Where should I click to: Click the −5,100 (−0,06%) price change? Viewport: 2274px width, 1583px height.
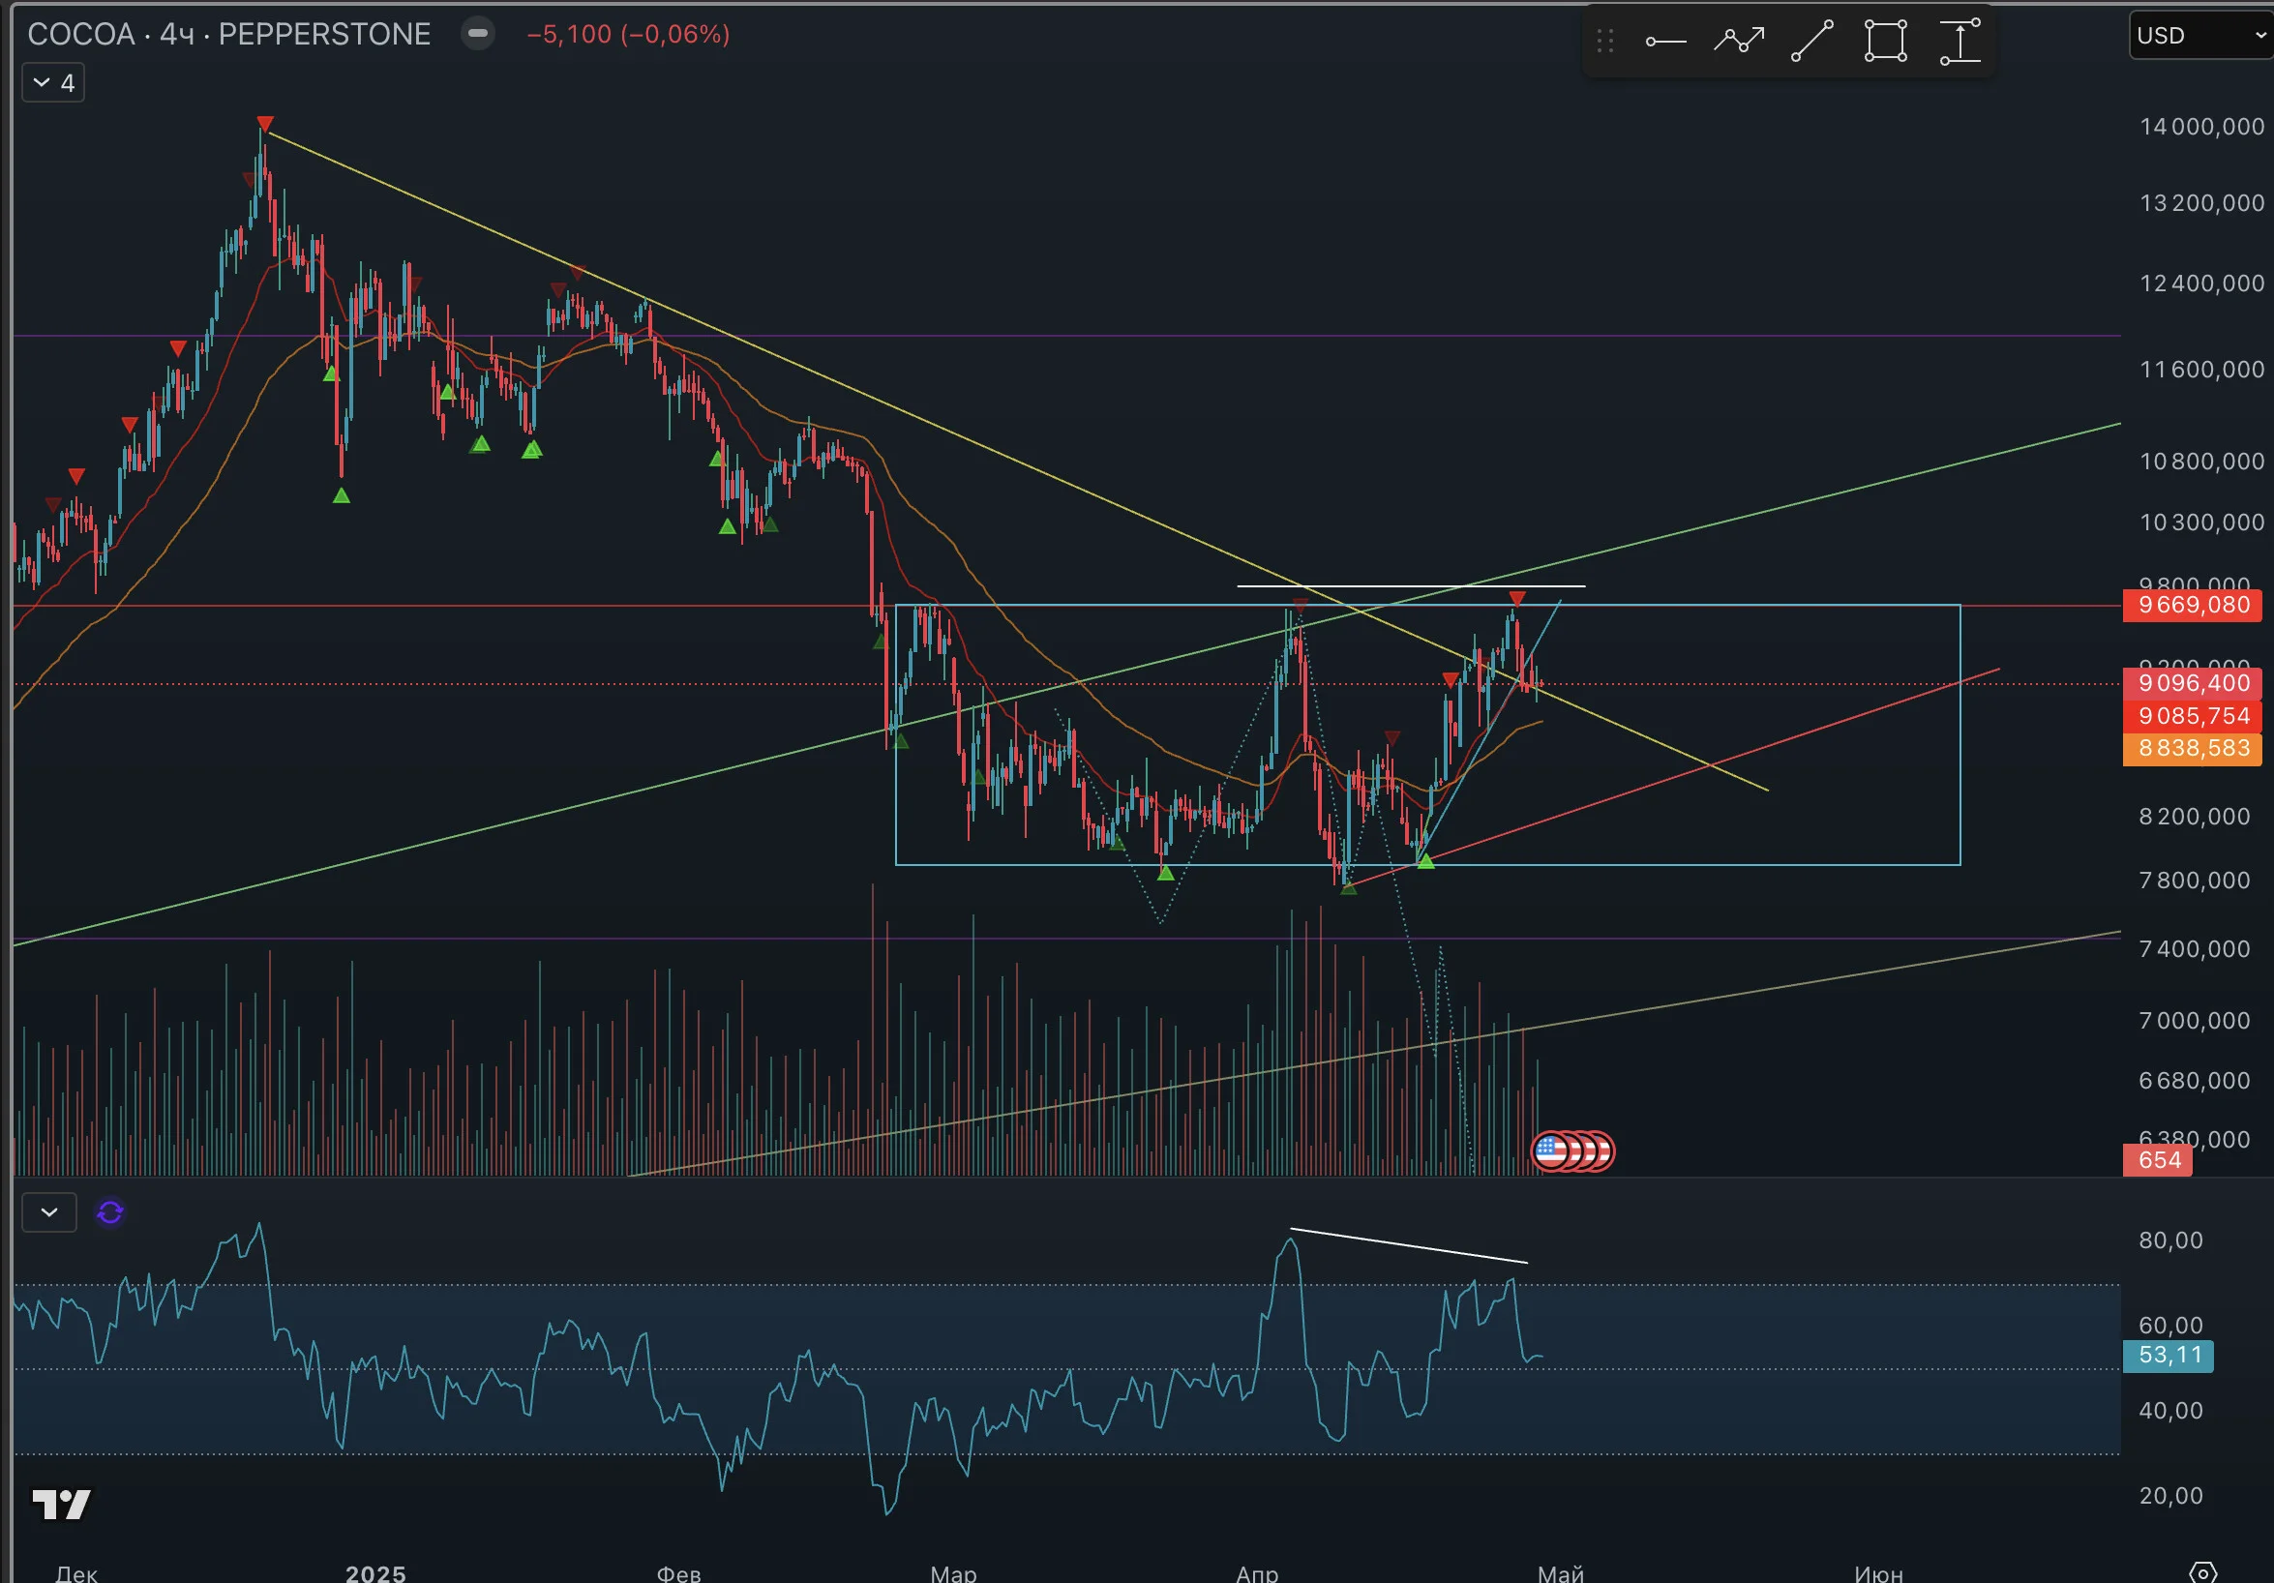pos(628,34)
